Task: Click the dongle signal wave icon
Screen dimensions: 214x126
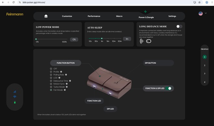Action: pyautogui.click(x=142, y=41)
